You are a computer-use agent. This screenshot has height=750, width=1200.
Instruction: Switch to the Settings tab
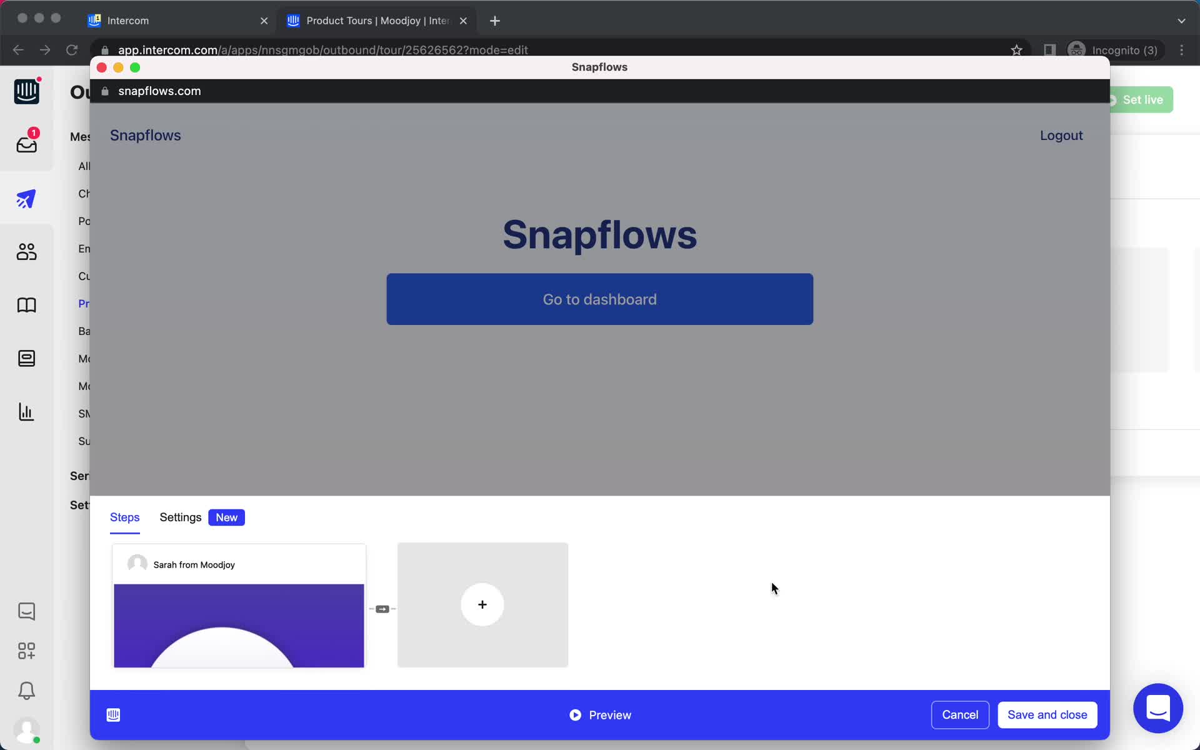(181, 517)
